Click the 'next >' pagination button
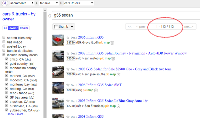 (x=189, y=27)
